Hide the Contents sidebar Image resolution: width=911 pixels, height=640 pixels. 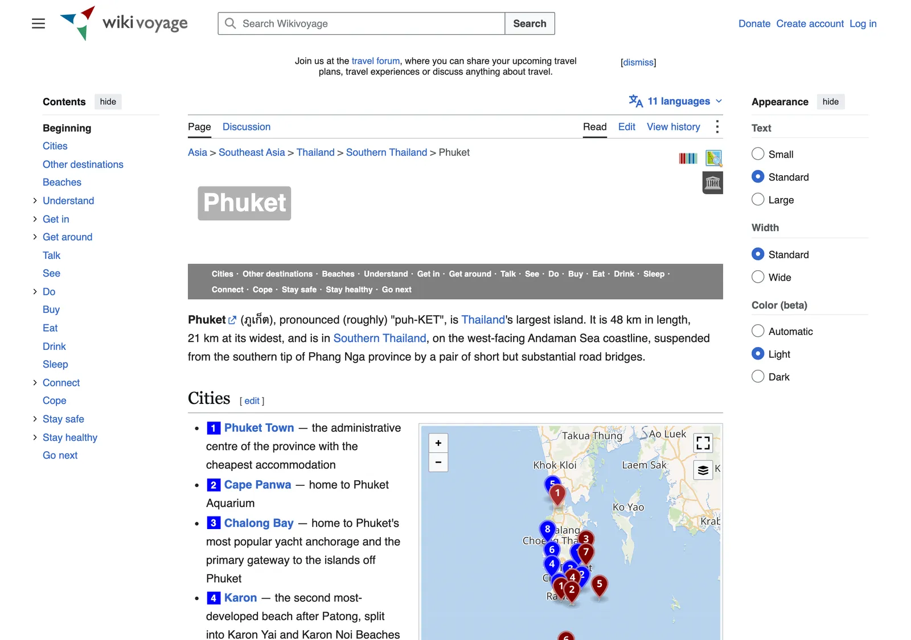(108, 102)
